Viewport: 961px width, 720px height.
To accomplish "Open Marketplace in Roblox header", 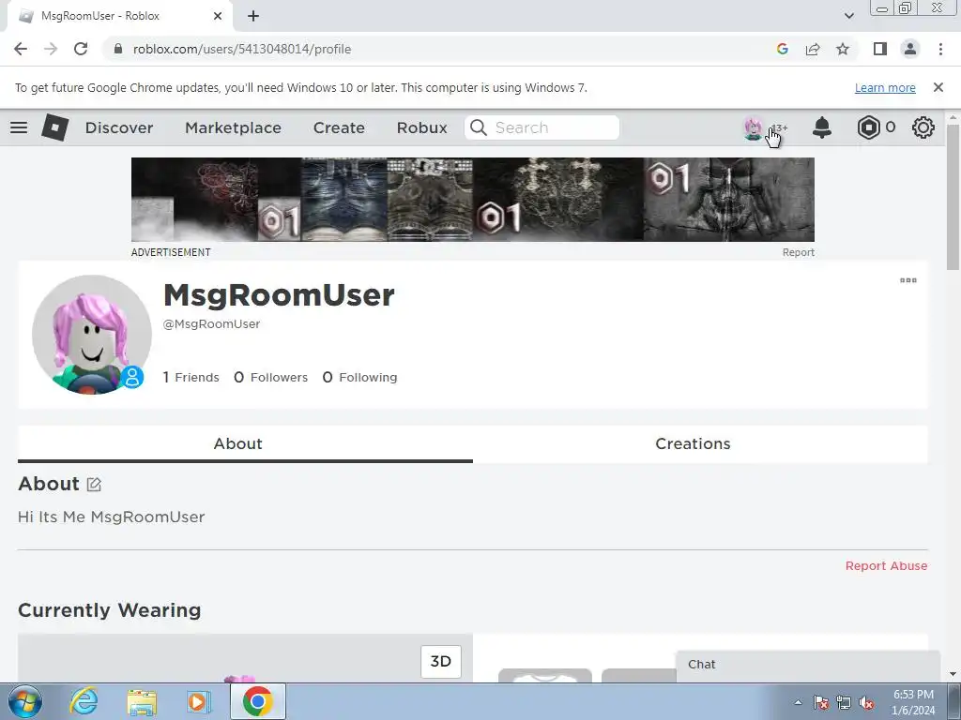I will point(233,127).
